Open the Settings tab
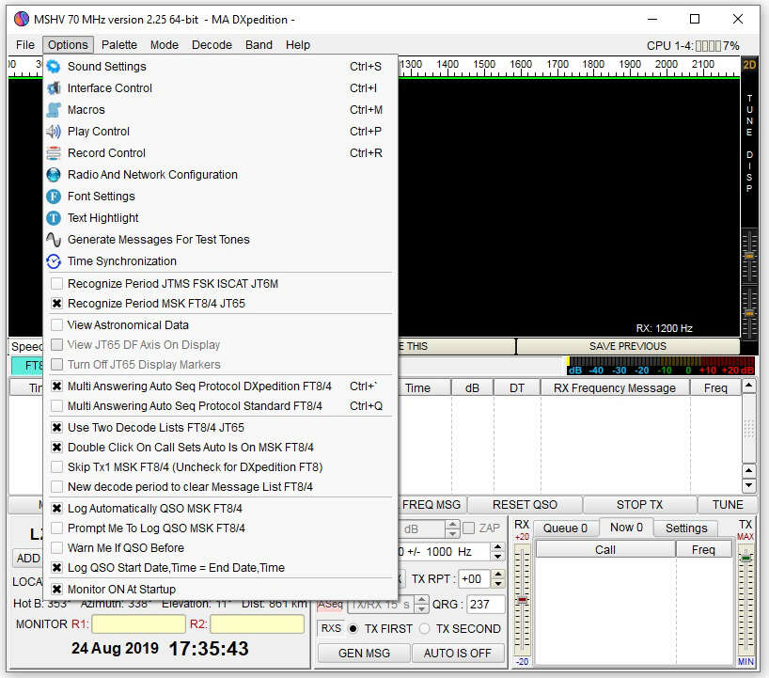The width and height of the screenshot is (769, 678). (686, 528)
